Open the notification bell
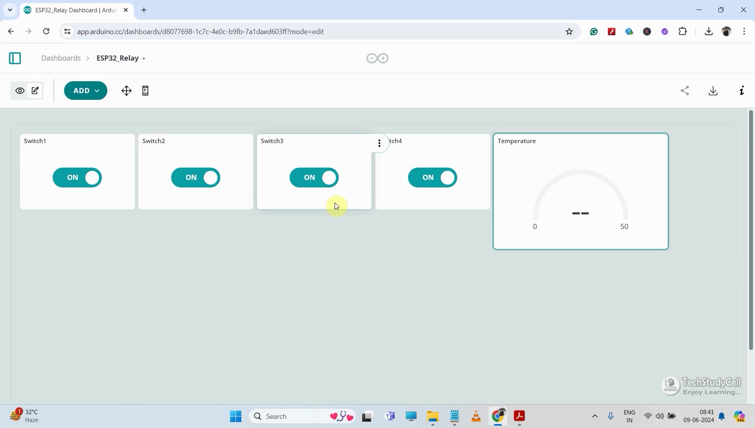 722,416
